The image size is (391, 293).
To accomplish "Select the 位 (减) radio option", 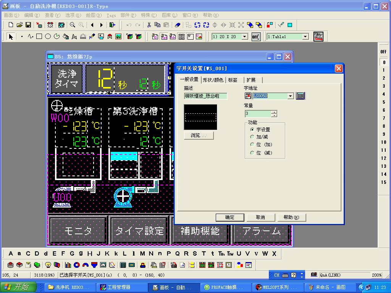I will (x=252, y=153).
